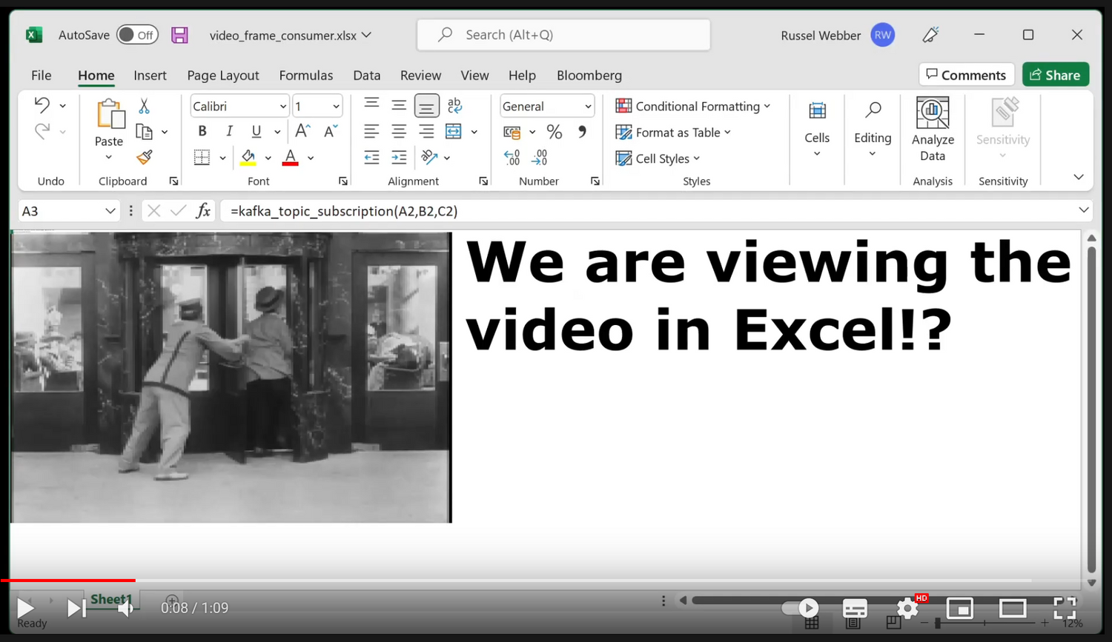Viewport: 1112px width, 642px height.
Task: Click the green Share button
Action: coord(1055,74)
